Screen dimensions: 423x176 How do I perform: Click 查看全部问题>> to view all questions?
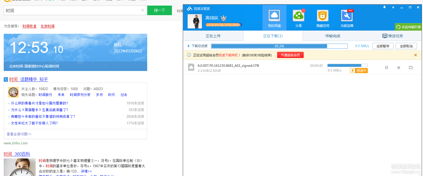click(x=19, y=134)
